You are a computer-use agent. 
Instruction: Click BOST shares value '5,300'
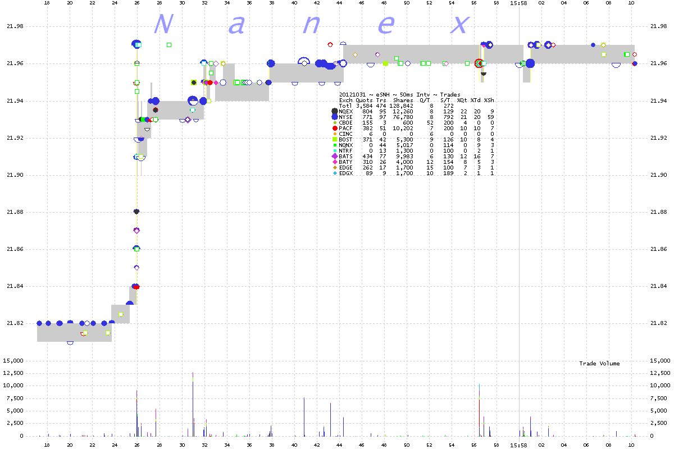(404, 139)
